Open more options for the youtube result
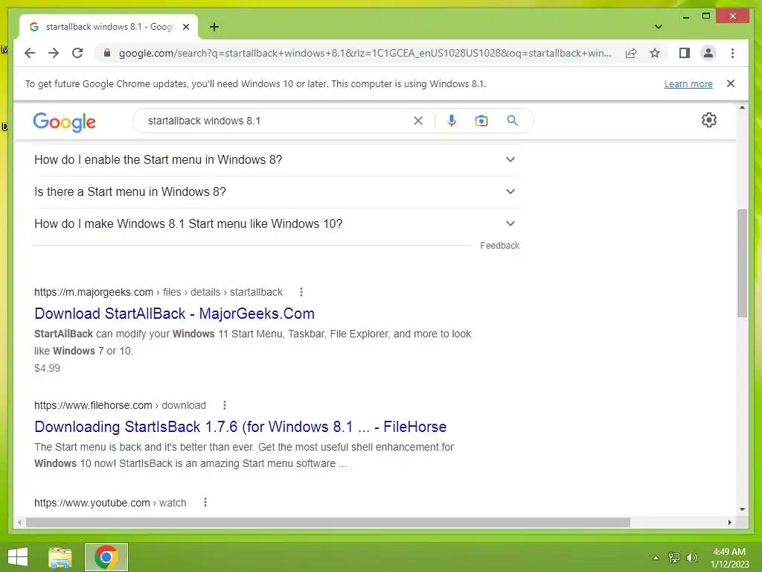The image size is (762, 572). coord(205,503)
